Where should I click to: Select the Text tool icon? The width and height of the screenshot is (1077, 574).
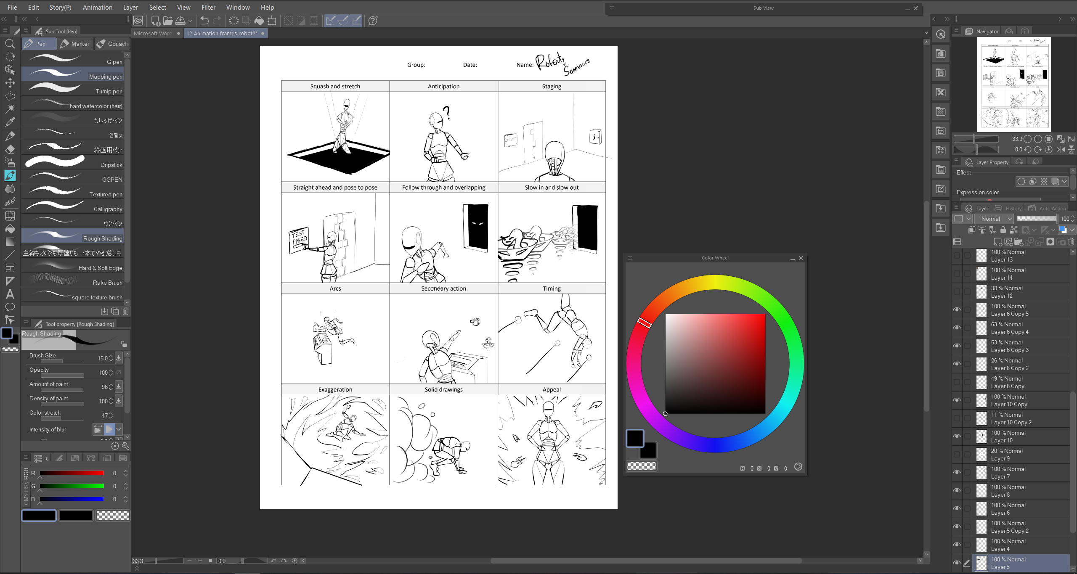pos(10,294)
